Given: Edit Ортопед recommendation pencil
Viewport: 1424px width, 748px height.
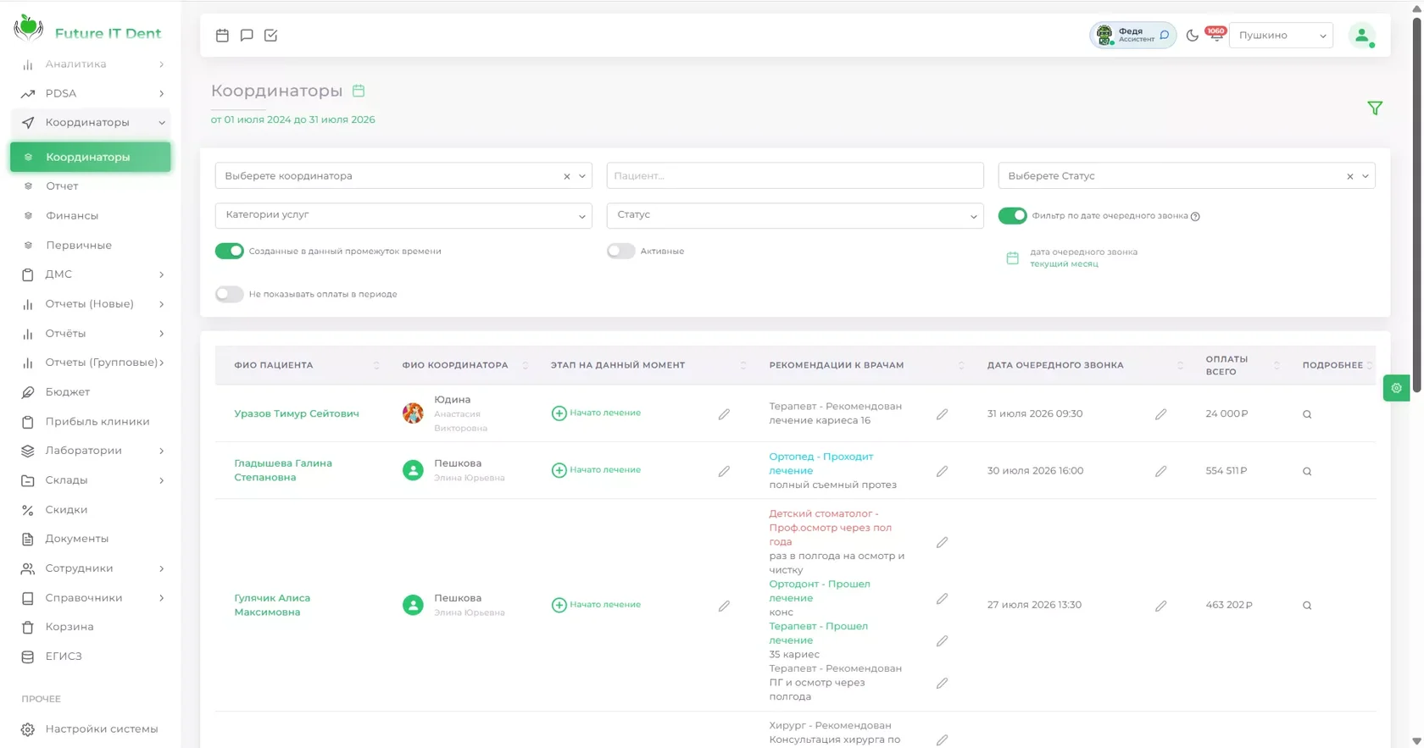Looking at the screenshot, I should tap(942, 471).
